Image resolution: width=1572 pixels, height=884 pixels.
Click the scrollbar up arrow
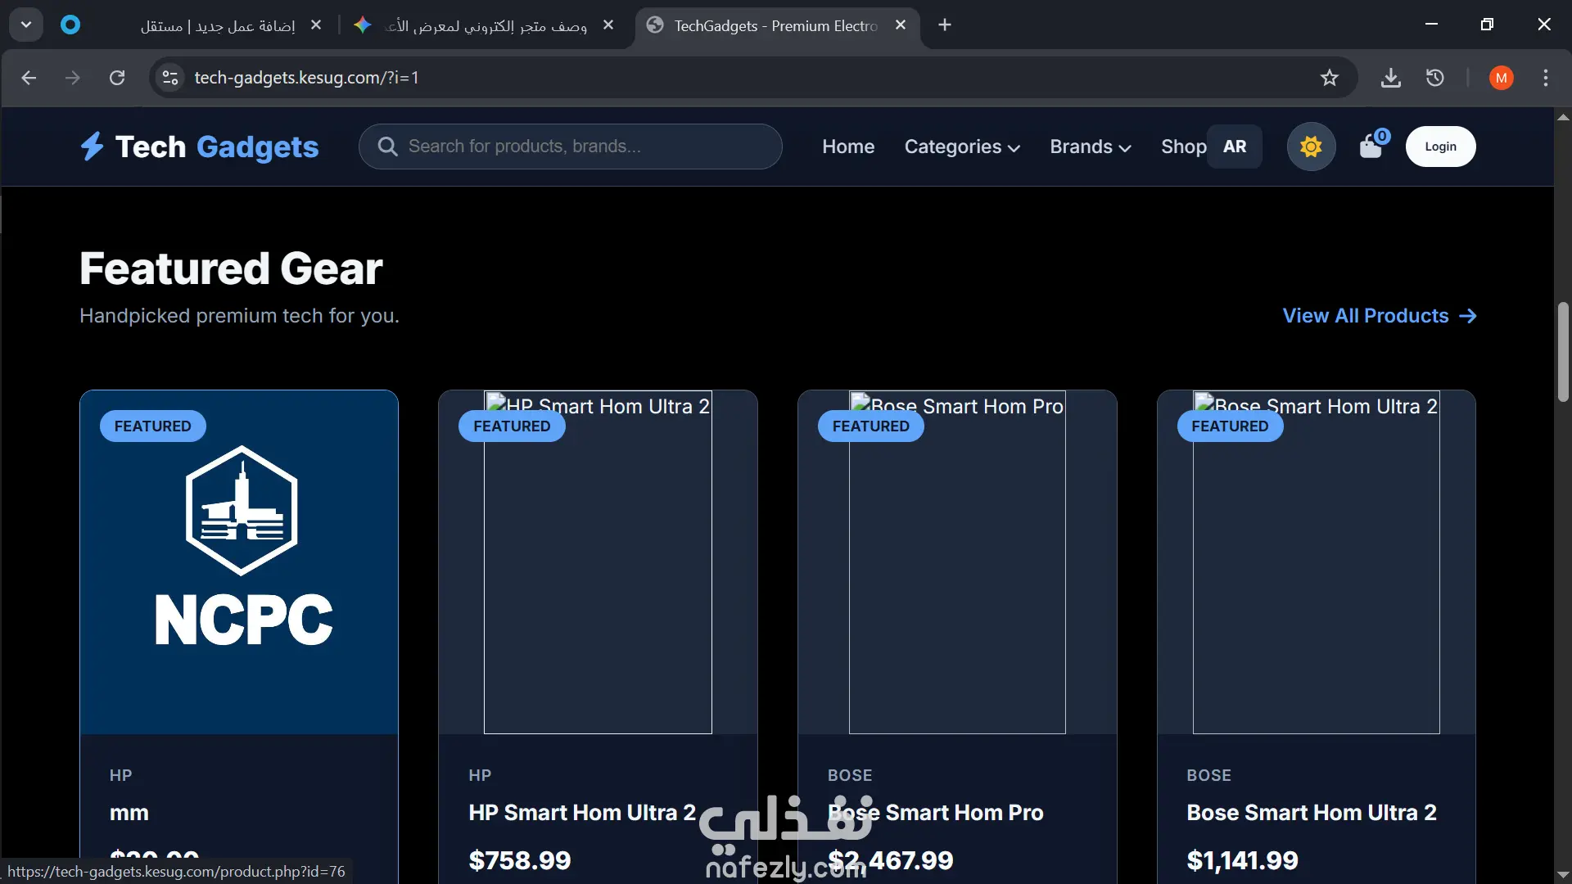[x=1563, y=117]
